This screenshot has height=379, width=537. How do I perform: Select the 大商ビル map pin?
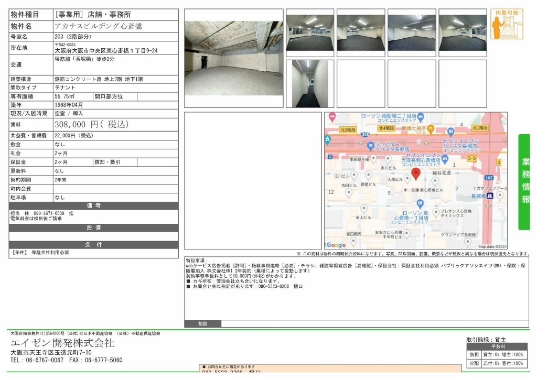(x=407, y=179)
